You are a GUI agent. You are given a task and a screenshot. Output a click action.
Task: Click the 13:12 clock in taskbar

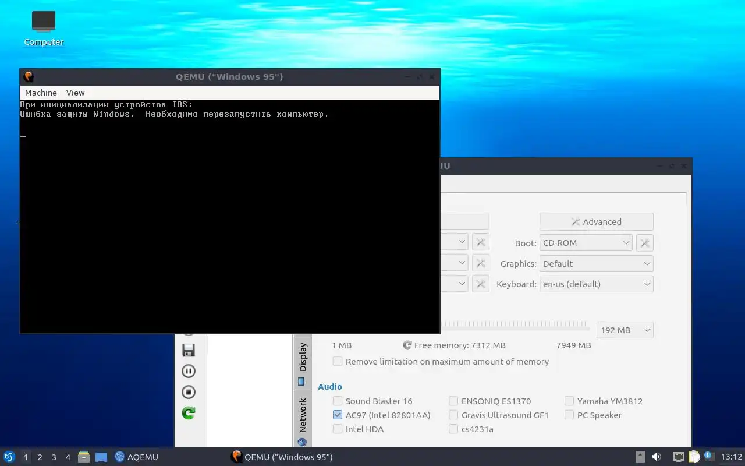click(x=732, y=457)
